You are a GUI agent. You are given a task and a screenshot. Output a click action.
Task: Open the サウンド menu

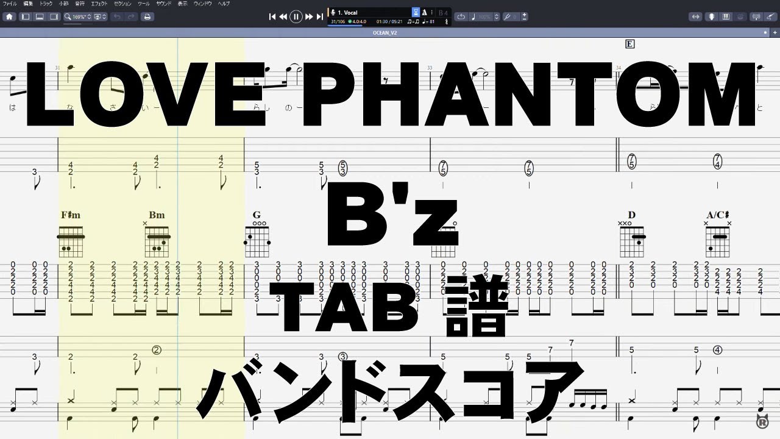point(164,4)
